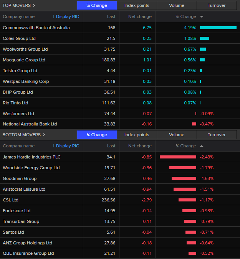Click the -0.52% change value
The width and height of the screenshot is (240, 259).
point(207,253)
